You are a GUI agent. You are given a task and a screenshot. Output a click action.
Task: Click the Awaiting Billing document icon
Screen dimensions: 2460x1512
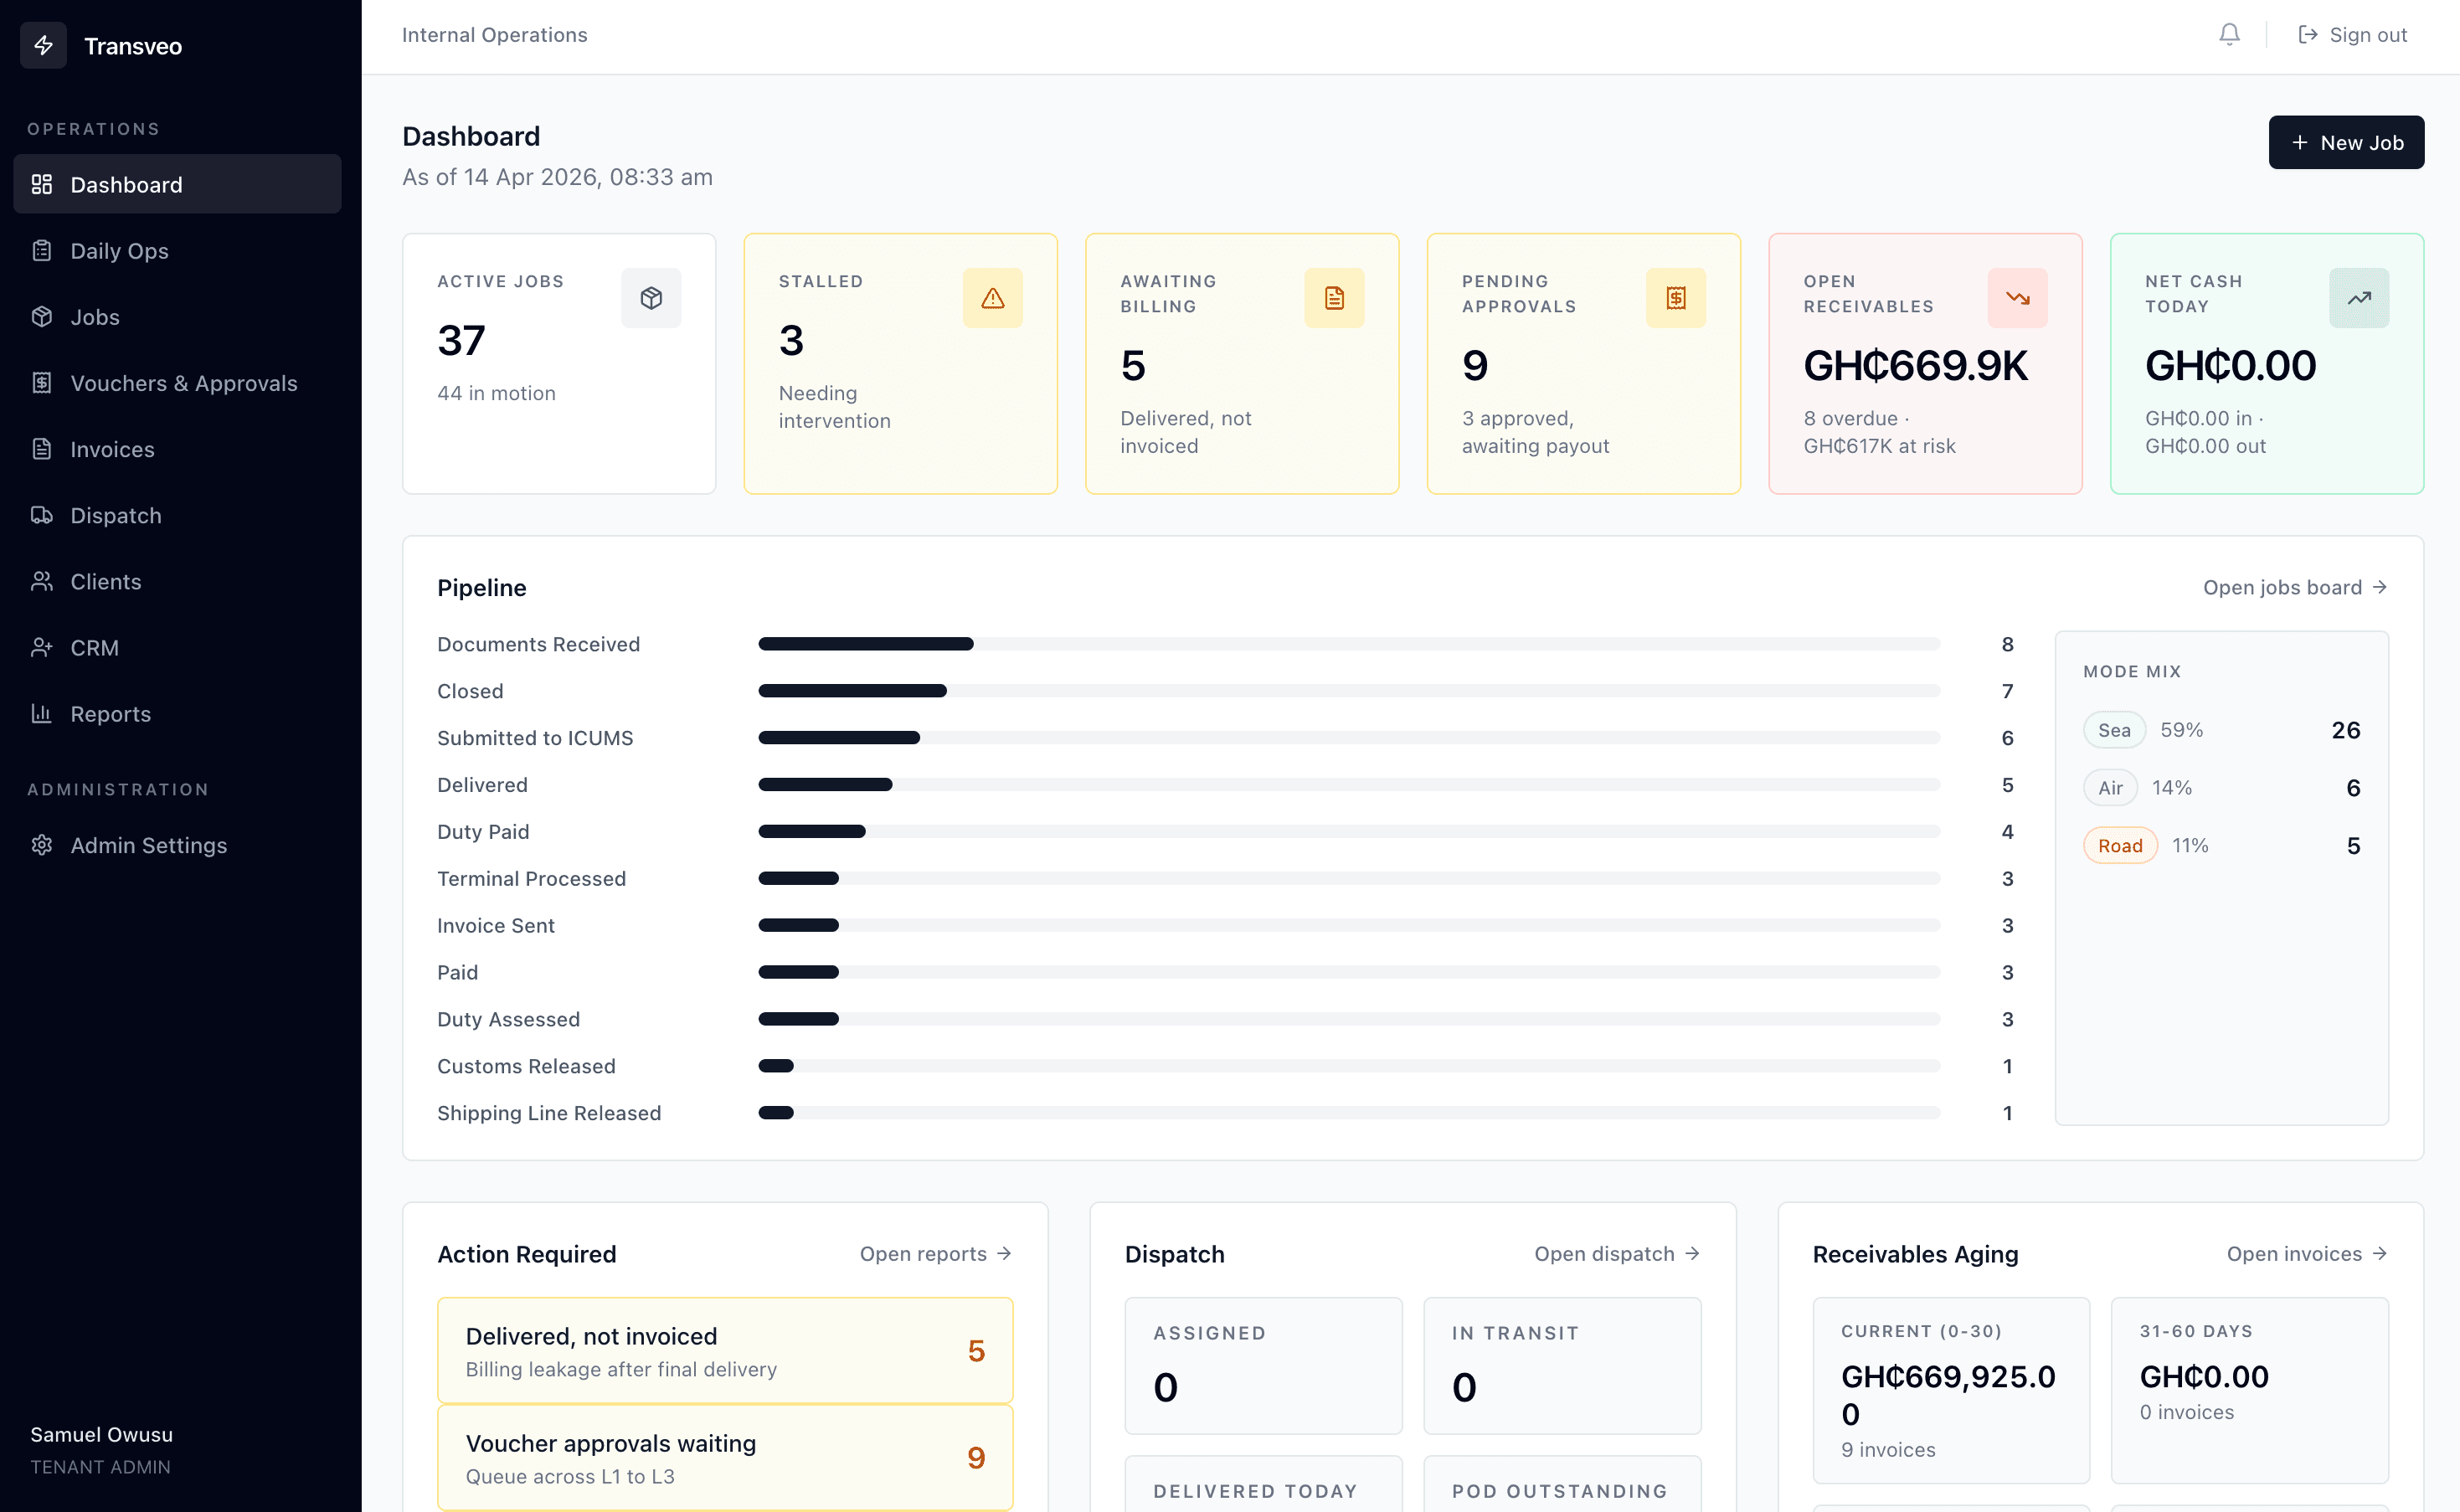click(1334, 298)
